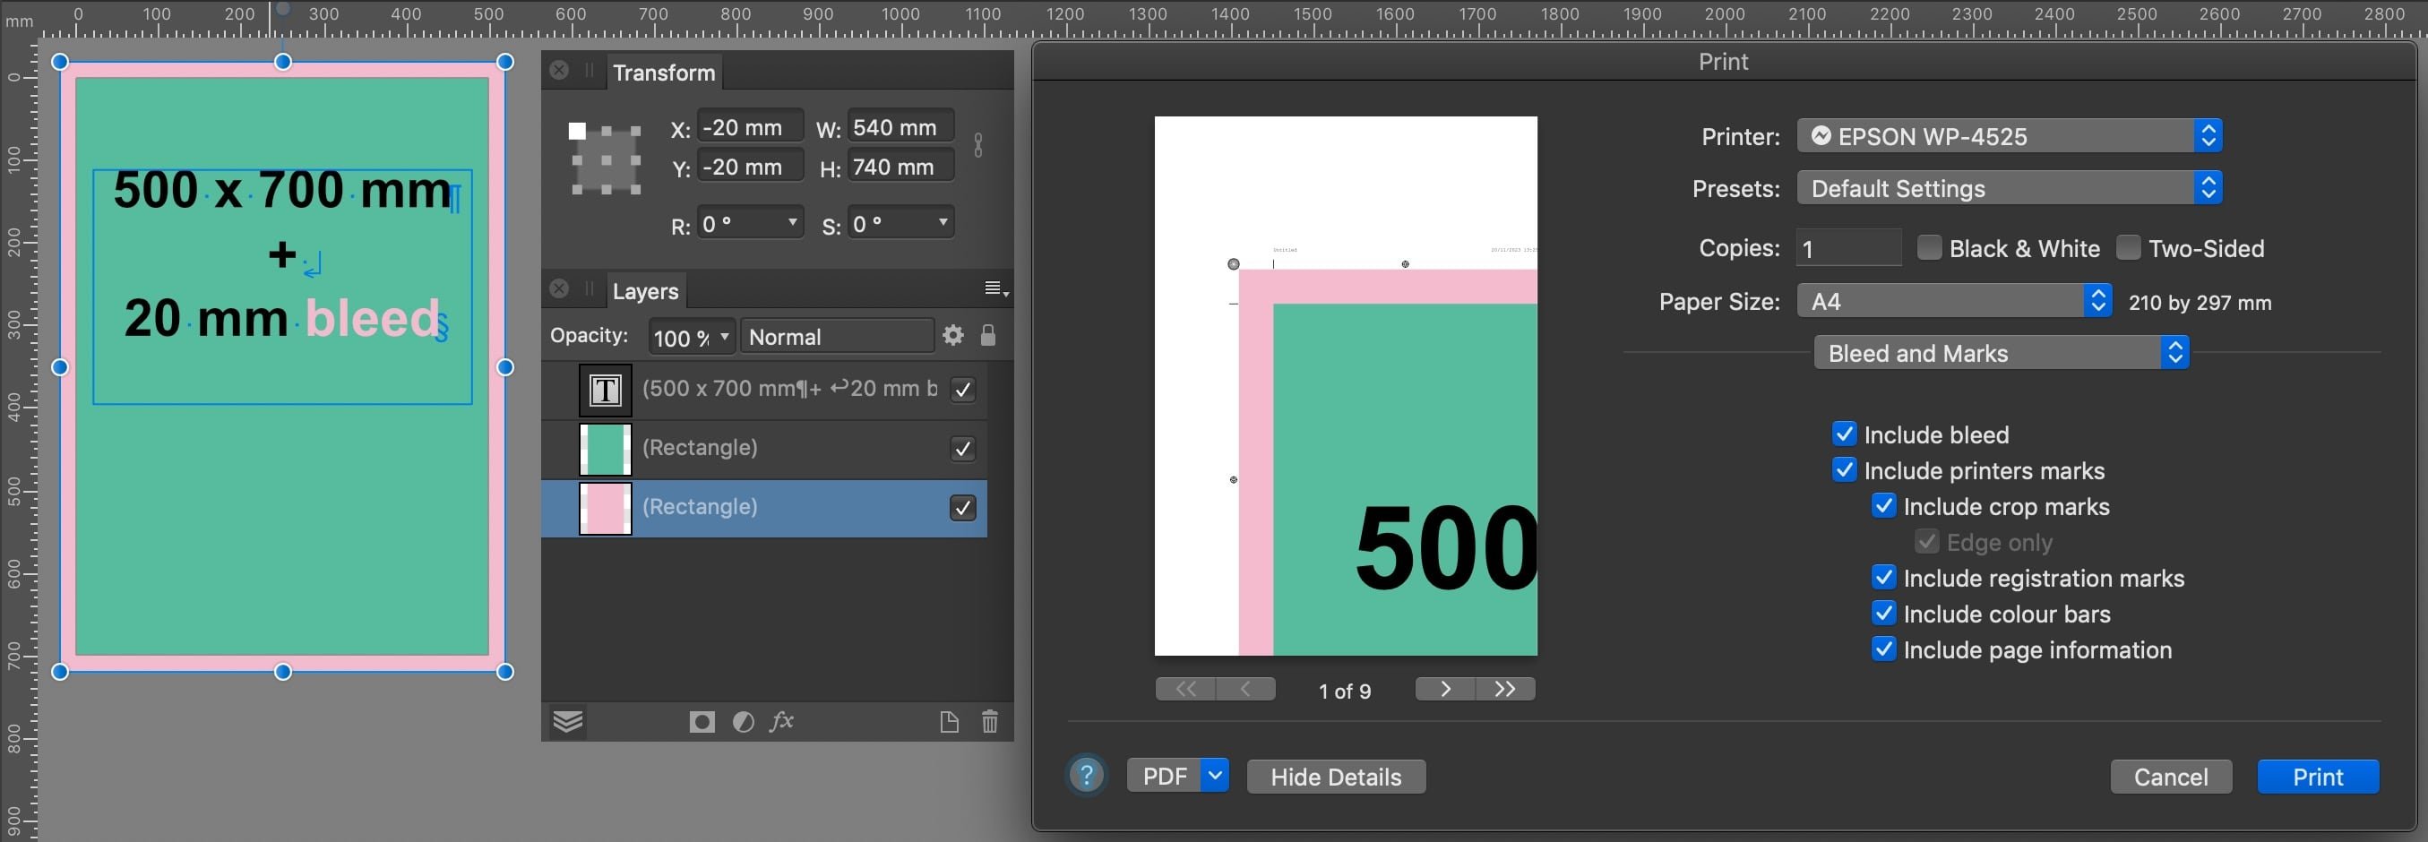Select the green Rectangle layer thumbnail

(605, 450)
